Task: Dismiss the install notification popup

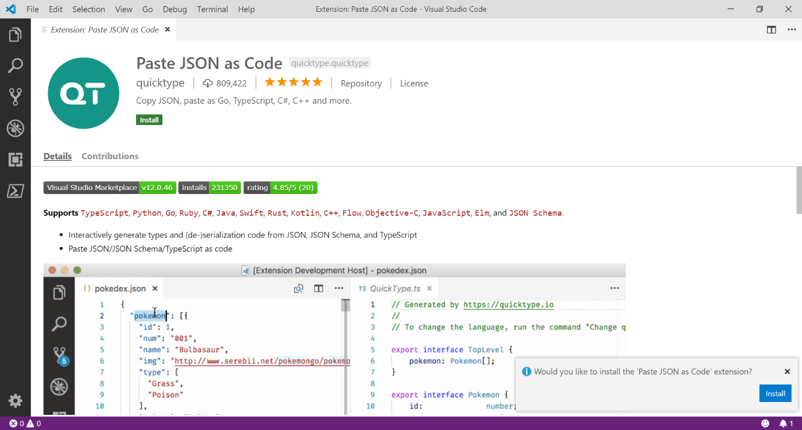Action: [787, 372]
